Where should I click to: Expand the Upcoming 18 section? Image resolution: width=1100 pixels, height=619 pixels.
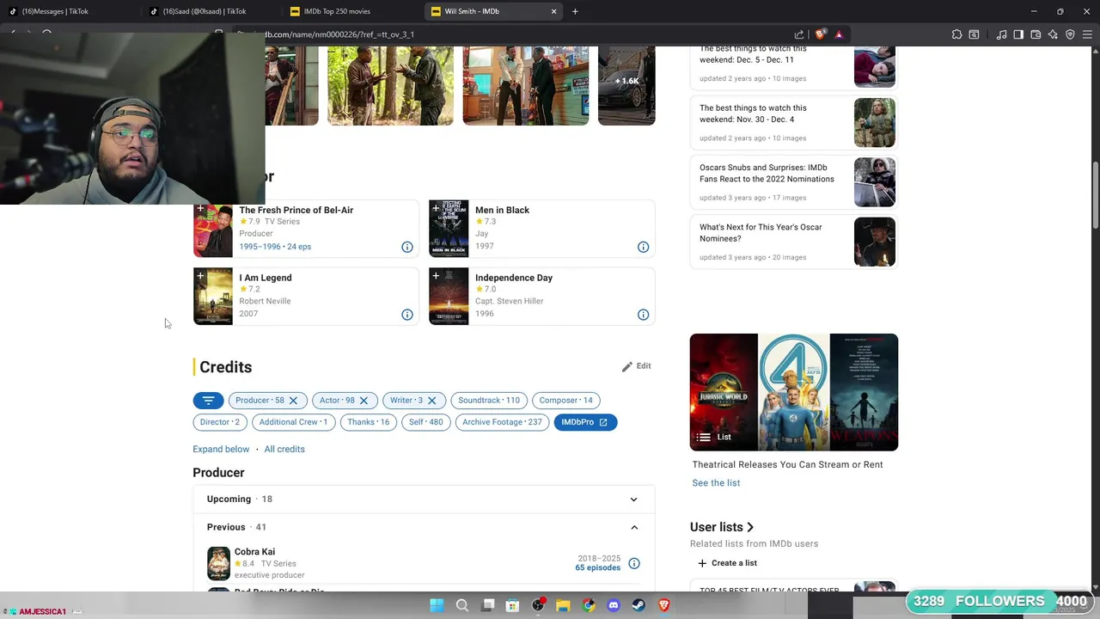click(424, 499)
